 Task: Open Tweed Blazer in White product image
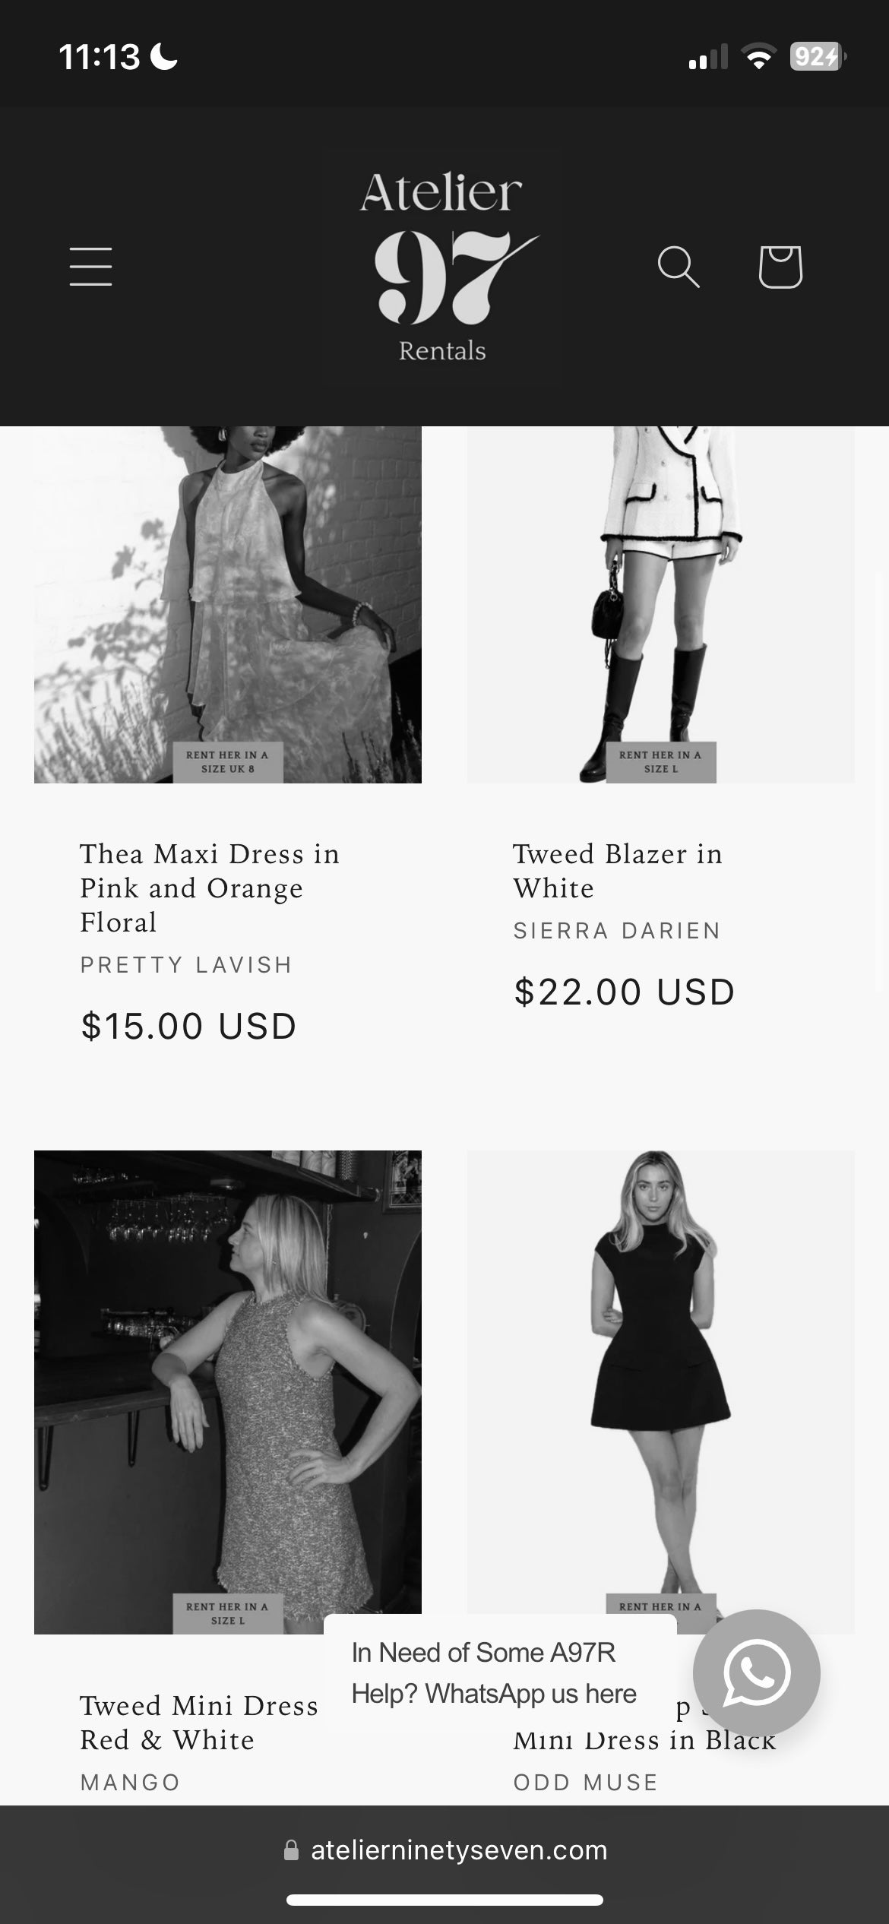click(x=661, y=604)
